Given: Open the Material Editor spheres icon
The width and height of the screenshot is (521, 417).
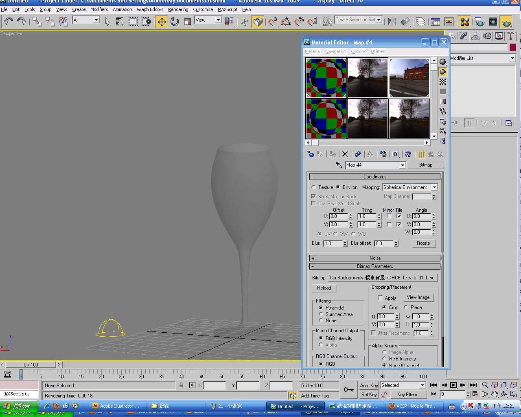Looking at the screenshot, I should pyautogui.click(x=464, y=22).
